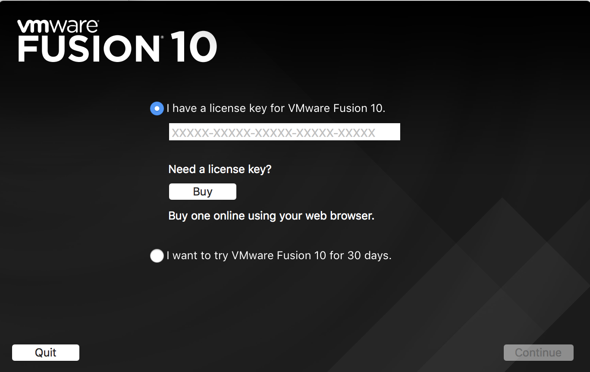The width and height of the screenshot is (590, 372).
Task: Quit the VMware Fusion setup
Action: coord(46,353)
